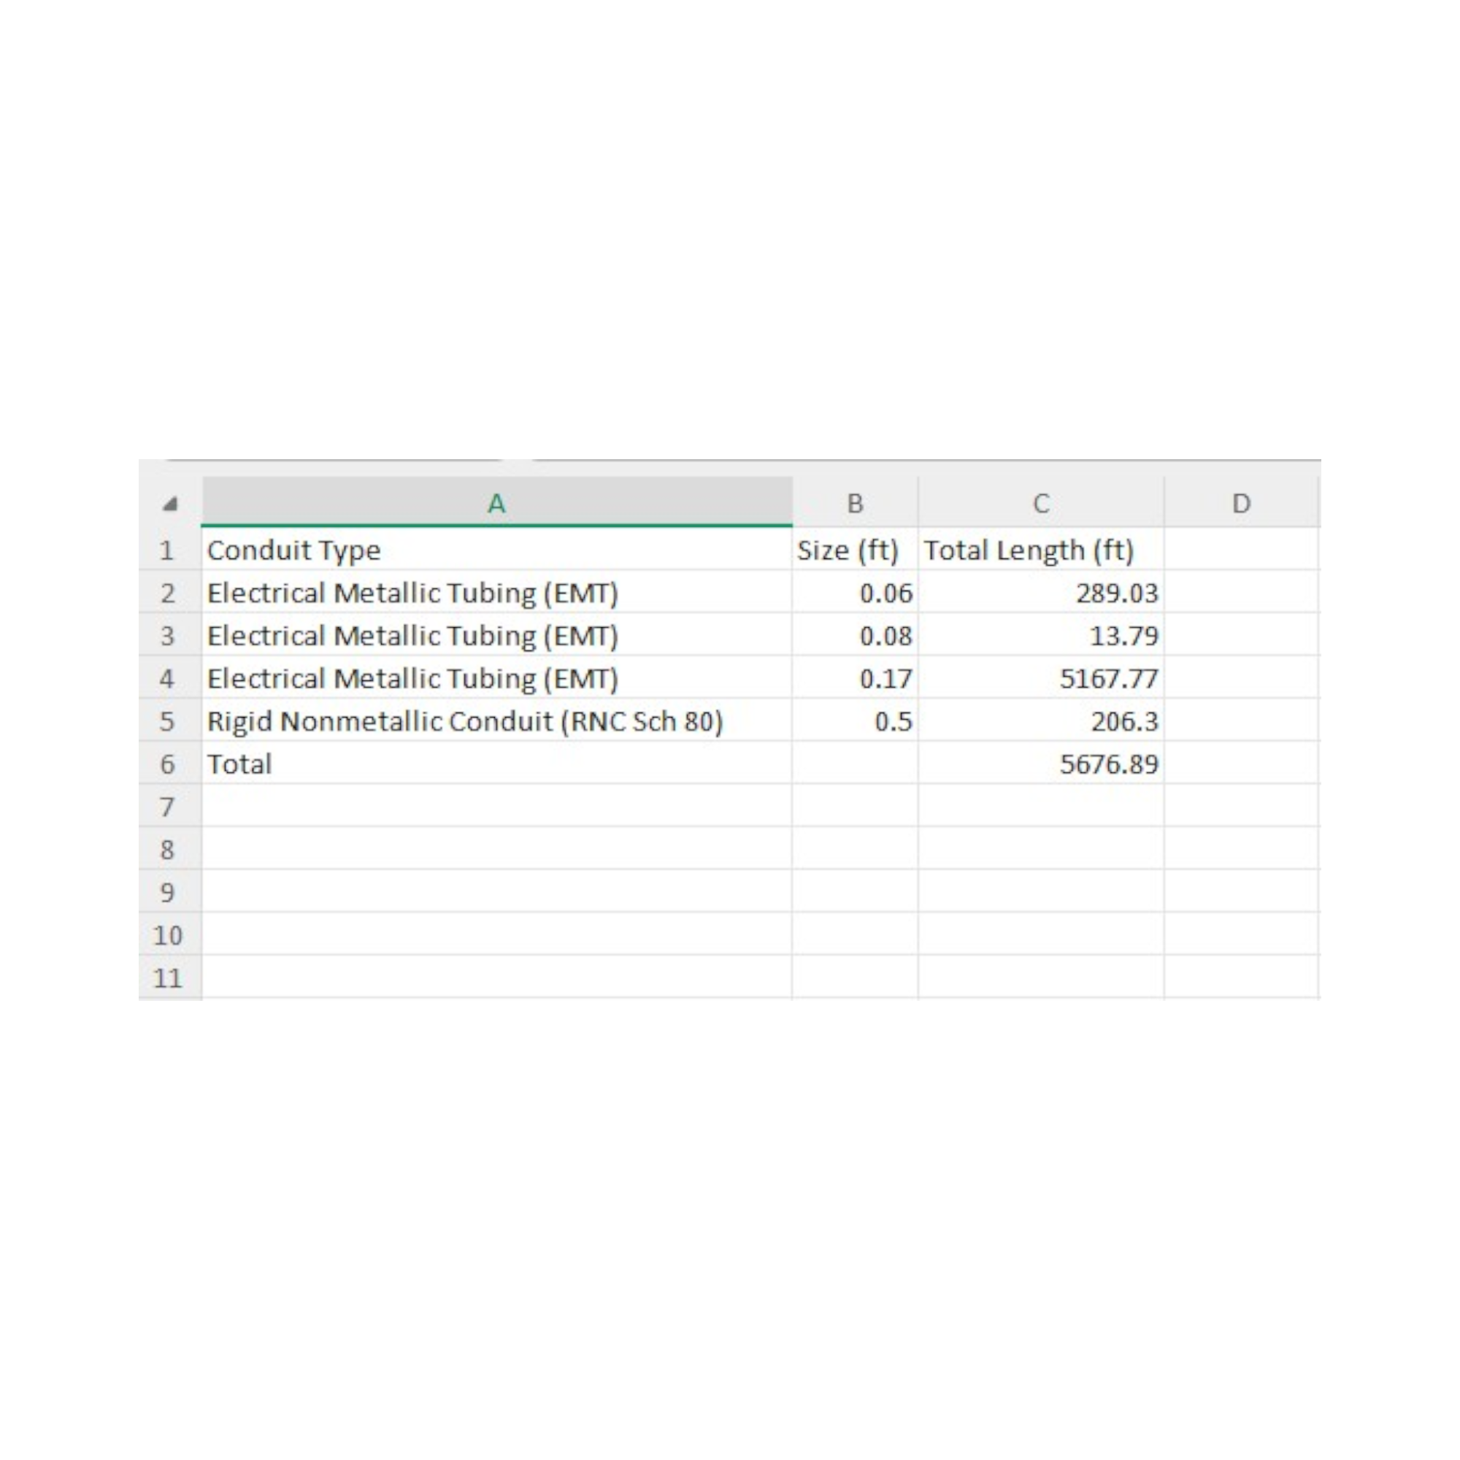Image resolution: width=1460 pixels, height=1460 pixels.
Task: Select total length value 5676.89
Action: (1040, 764)
